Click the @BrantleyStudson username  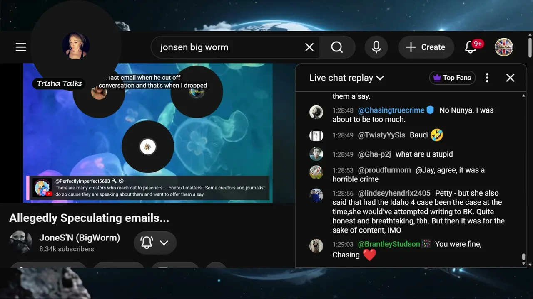click(389, 244)
